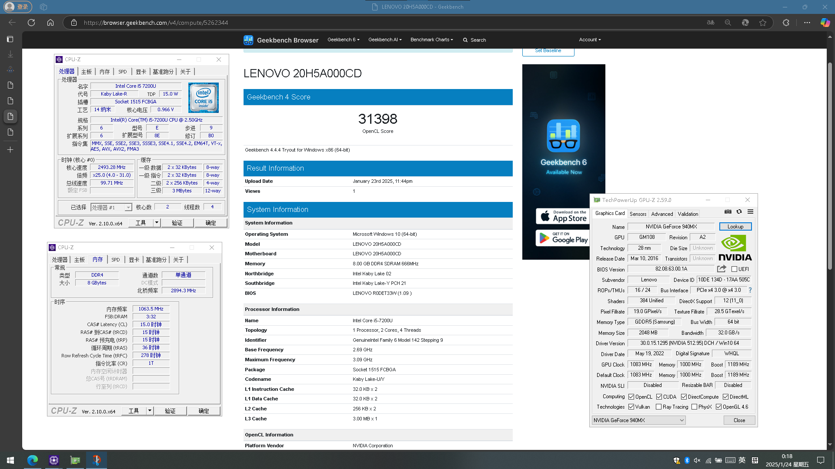Viewport: 835px width, 469px height.
Task: Toggle Ray Tracing checkbox in GPU-Z
Action: click(x=658, y=407)
